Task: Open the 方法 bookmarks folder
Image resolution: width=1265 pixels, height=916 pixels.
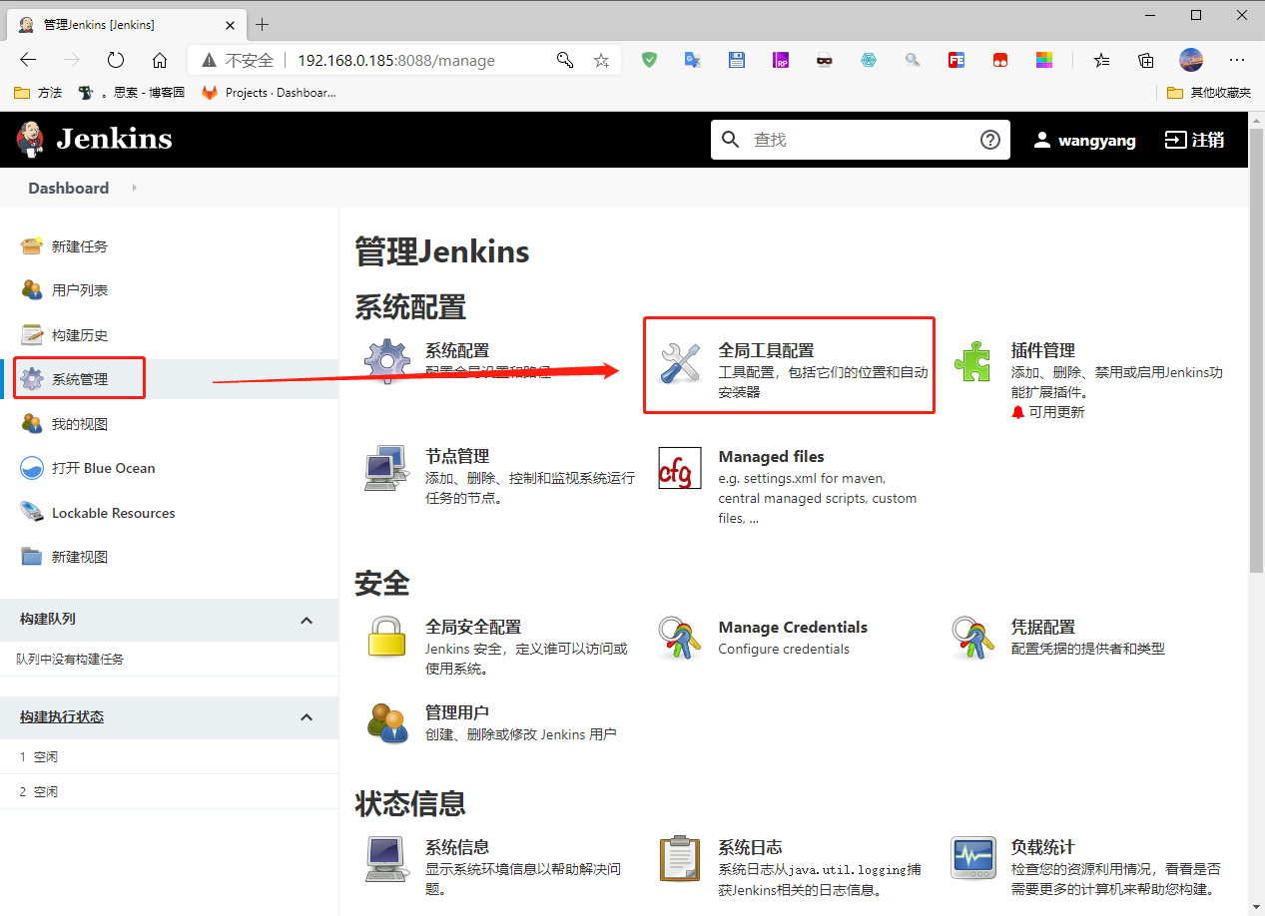Action: [38, 92]
